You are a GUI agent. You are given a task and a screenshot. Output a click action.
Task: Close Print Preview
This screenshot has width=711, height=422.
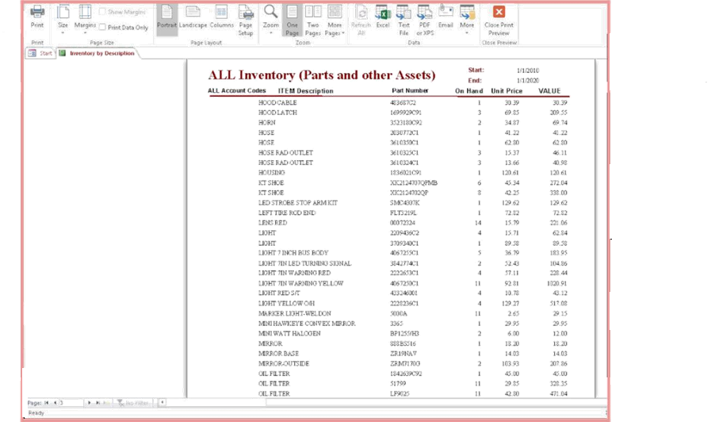coord(499,21)
